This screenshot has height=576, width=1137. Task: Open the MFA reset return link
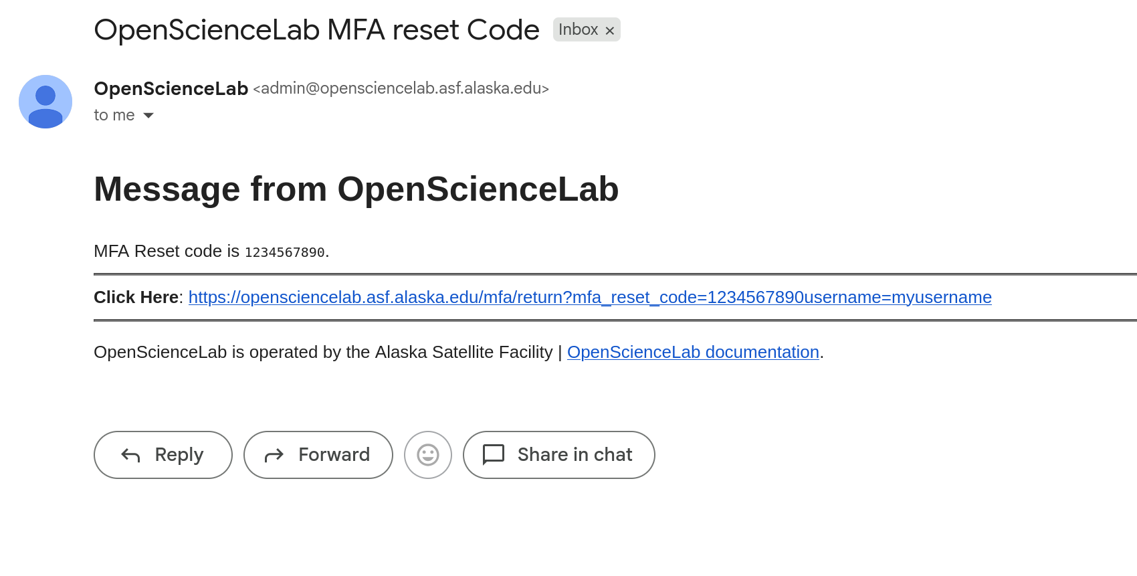[x=589, y=297]
